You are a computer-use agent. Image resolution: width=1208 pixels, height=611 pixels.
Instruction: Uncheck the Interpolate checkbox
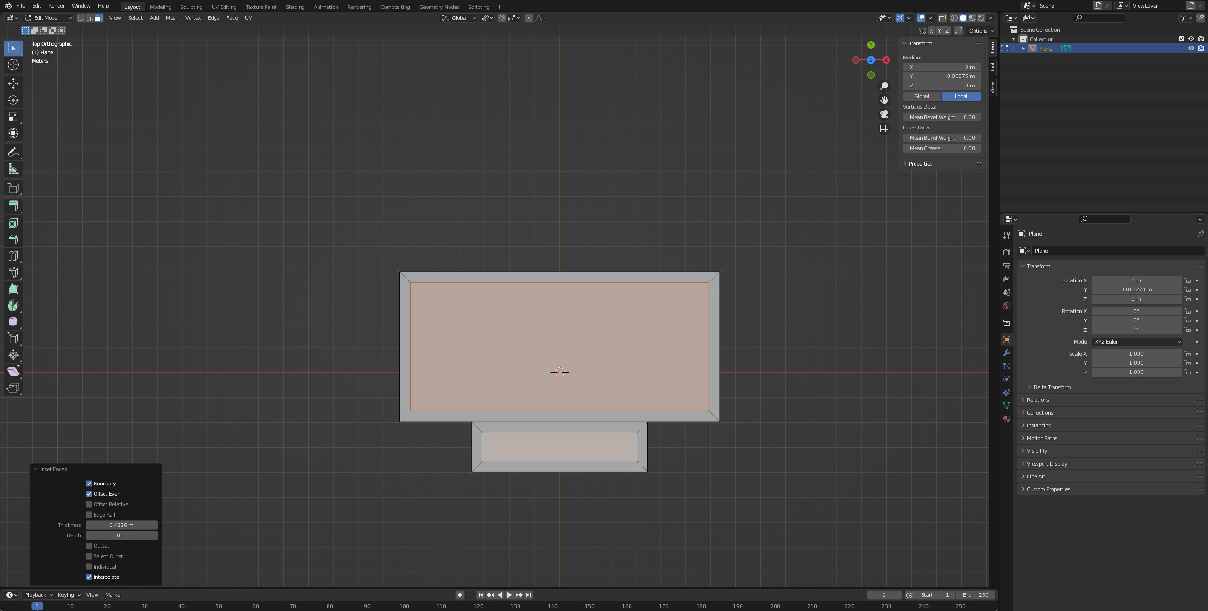coord(89,577)
